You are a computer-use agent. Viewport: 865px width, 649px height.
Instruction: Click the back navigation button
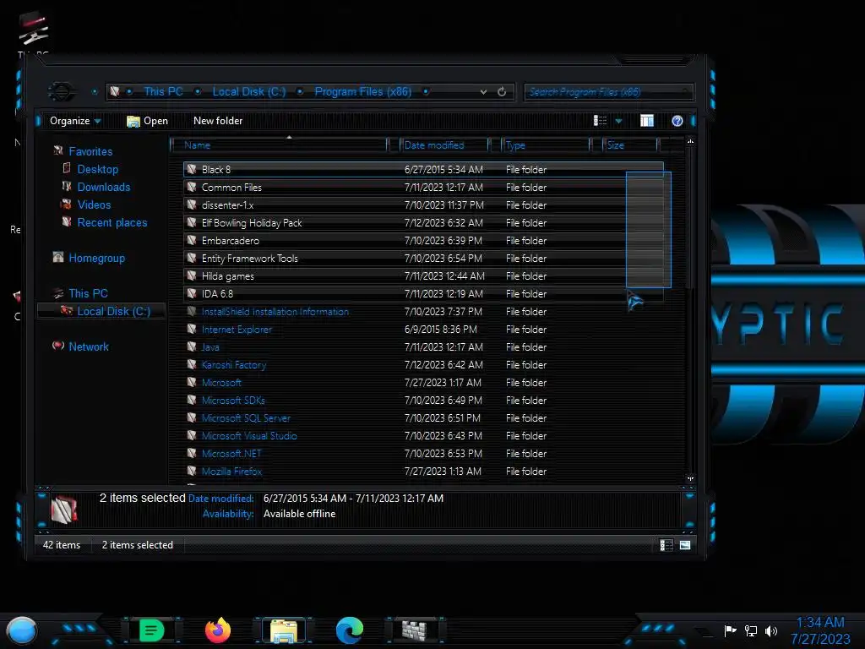[60, 91]
